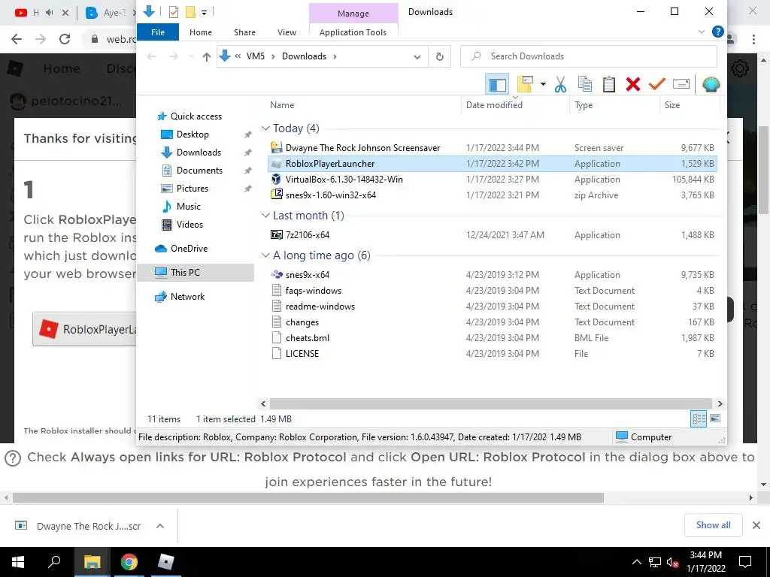Open menu arrow for Dwayne The Rock download

pyautogui.click(x=159, y=526)
